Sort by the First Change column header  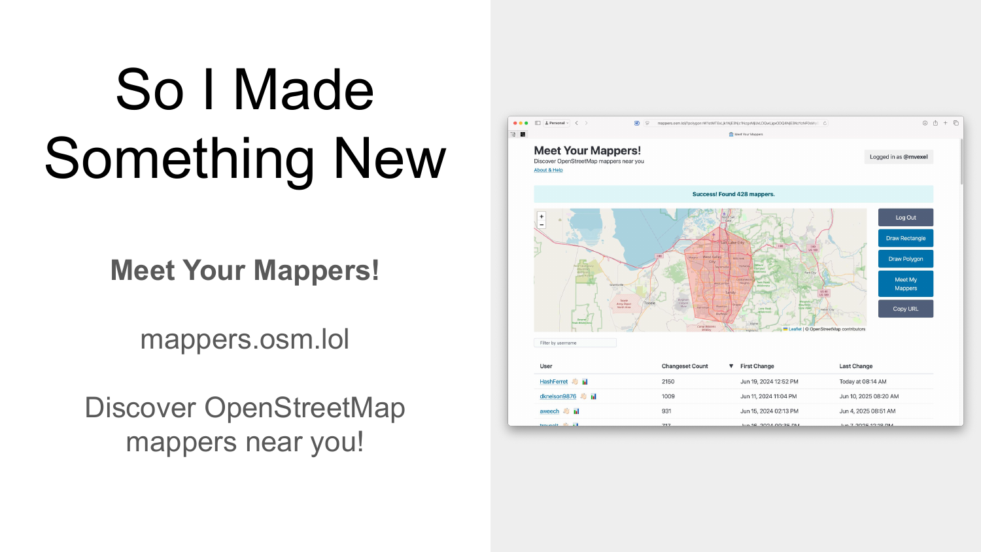(757, 366)
